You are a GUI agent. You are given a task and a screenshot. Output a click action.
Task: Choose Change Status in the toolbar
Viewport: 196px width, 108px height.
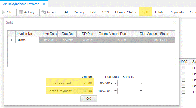coord(125,12)
